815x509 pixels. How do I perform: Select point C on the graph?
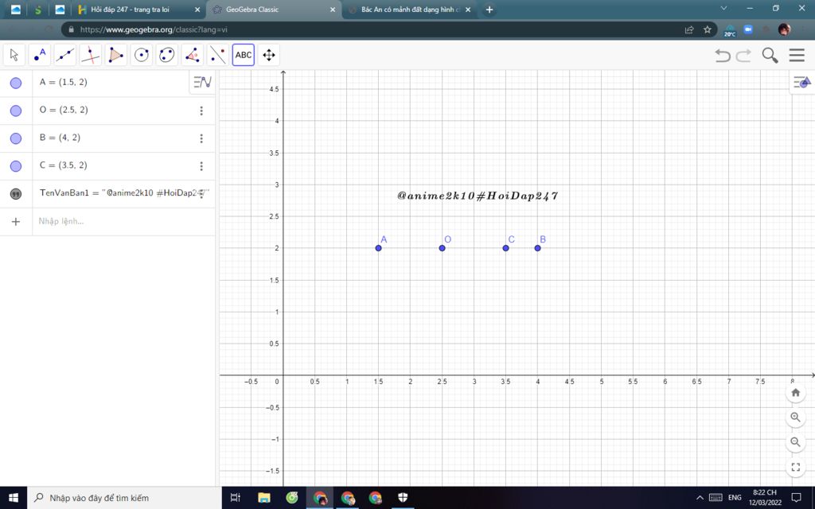click(505, 248)
